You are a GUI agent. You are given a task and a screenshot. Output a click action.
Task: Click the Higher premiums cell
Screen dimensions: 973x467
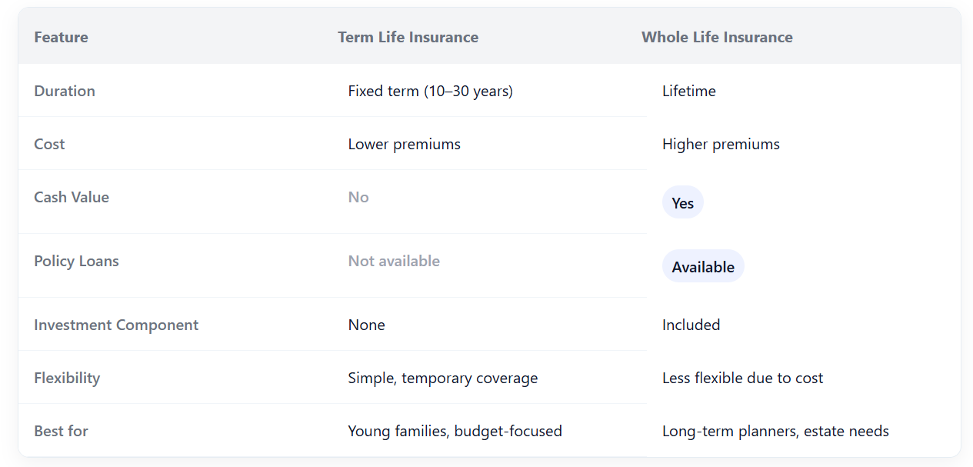pos(721,144)
